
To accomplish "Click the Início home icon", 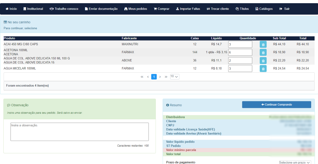I will (7, 9).
